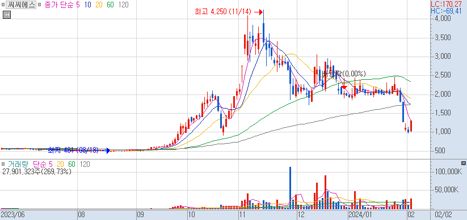
Task: Click the 11 month date axis label
Action: pyautogui.click(x=242, y=214)
